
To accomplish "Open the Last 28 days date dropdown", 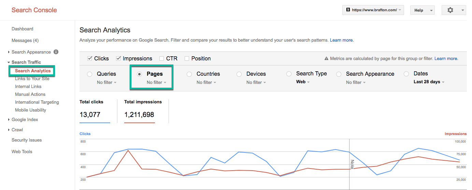I will click(x=429, y=82).
